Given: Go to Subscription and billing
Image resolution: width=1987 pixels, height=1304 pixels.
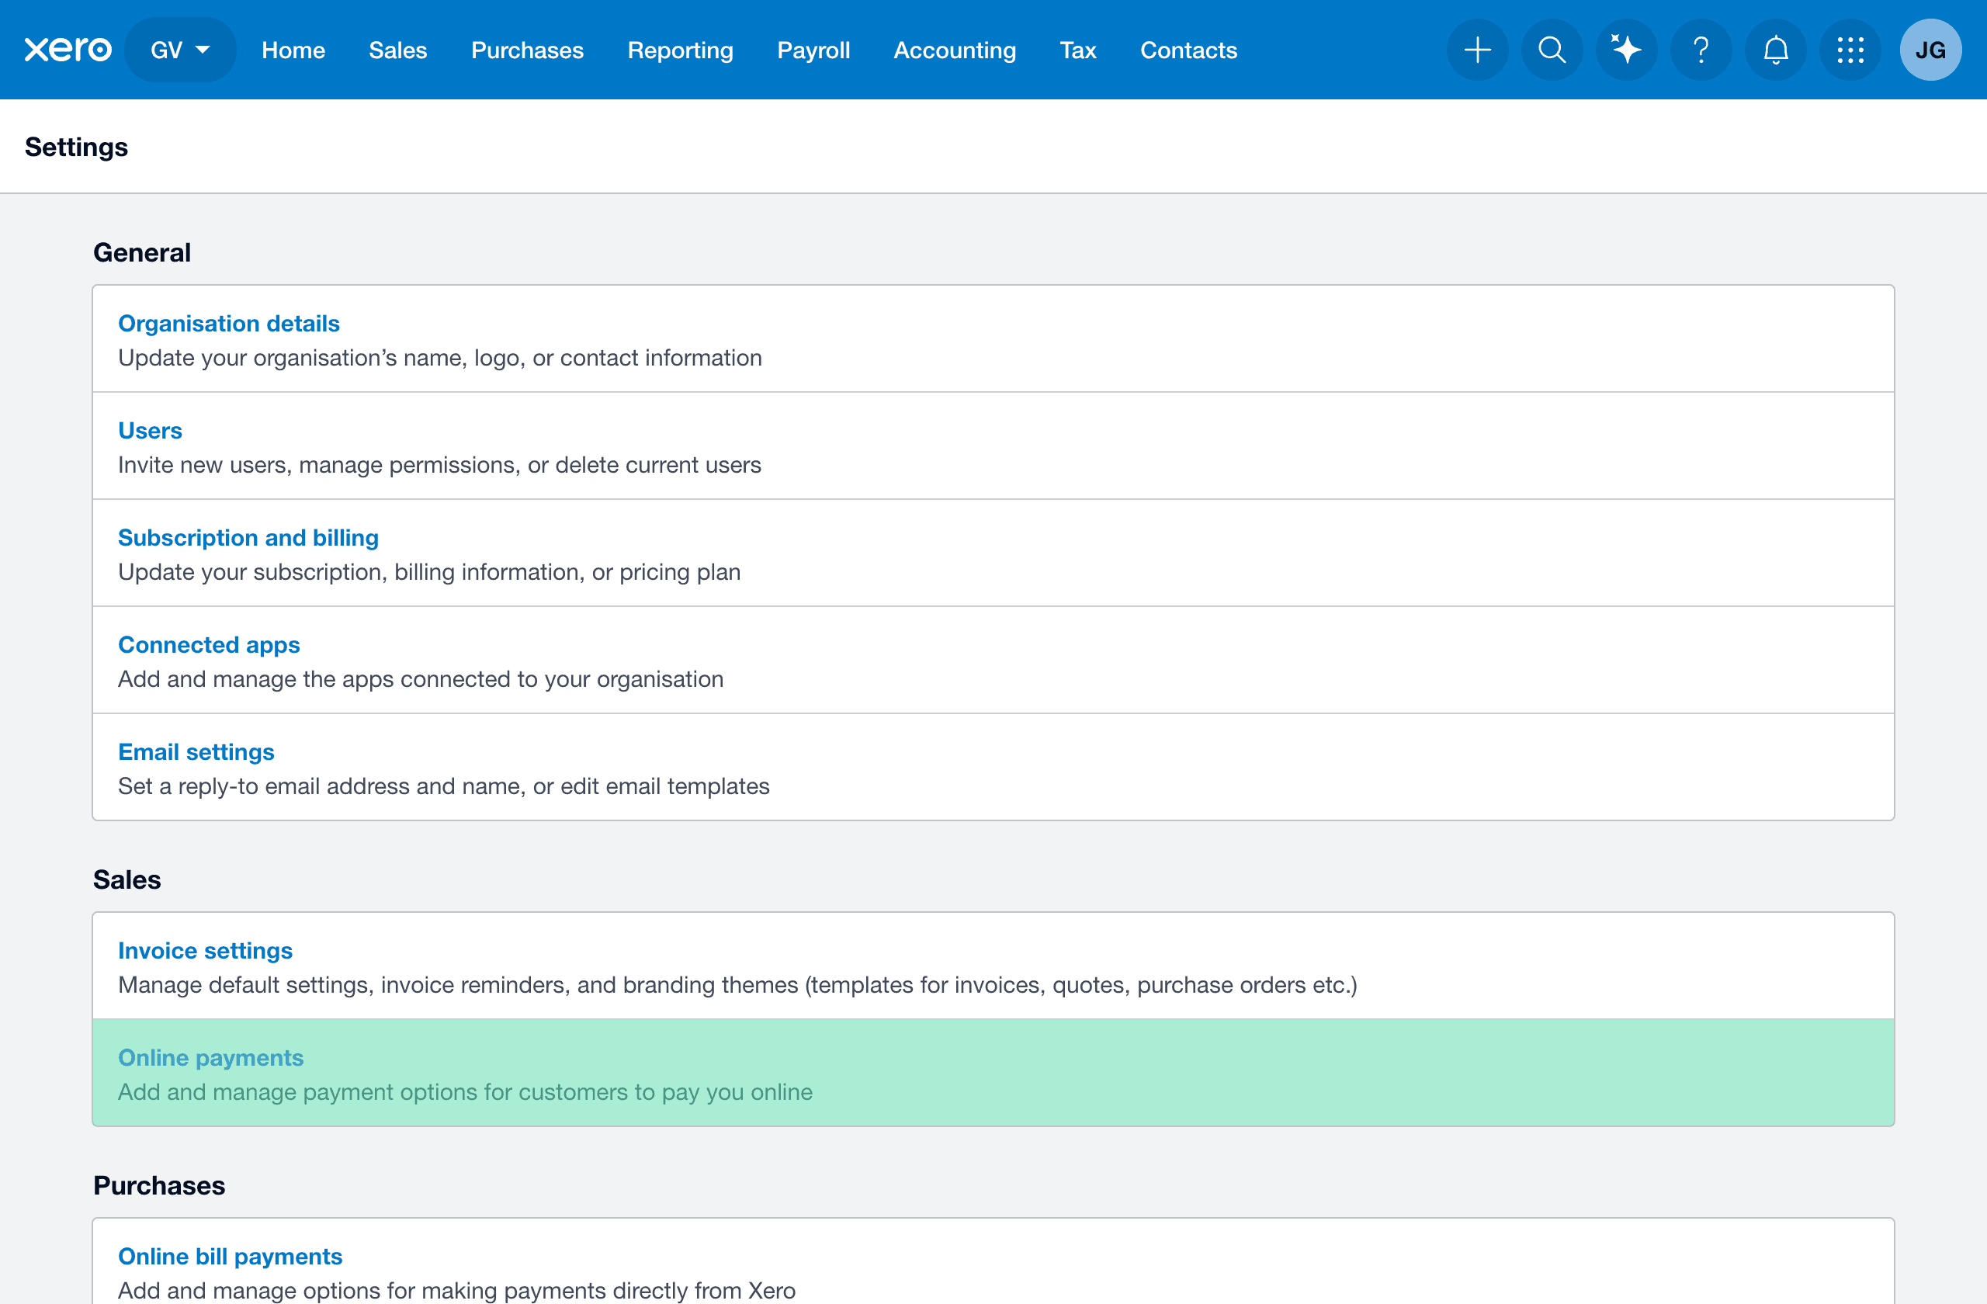Looking at the screenshot, I should pyautogui.click(x=248, y=538).
